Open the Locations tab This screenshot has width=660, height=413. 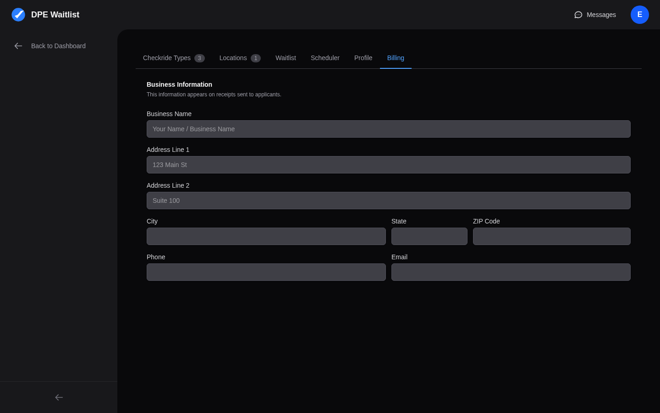coord(233,58)
